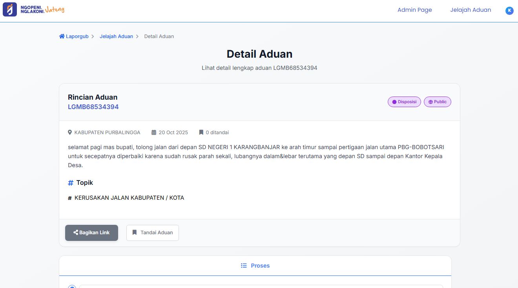Click the bookmark icon beside 0 ditandai
The height and width of the screenshot is (288, 518).
[201, 133]
